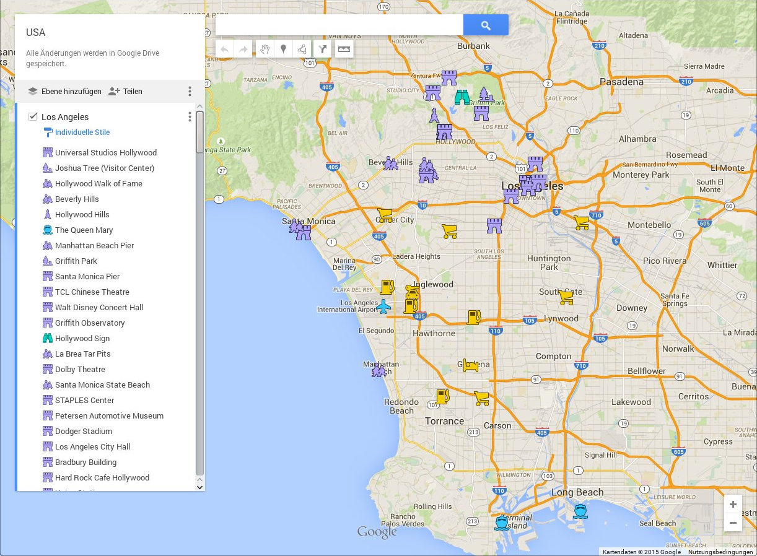
Task: Select Manhattan Beach Pier list entry
Action: pos(94,245)
